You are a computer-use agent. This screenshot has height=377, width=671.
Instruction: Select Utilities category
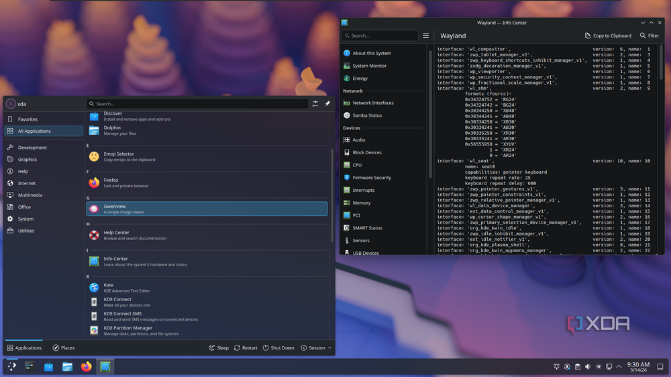(x=43, y=231)
